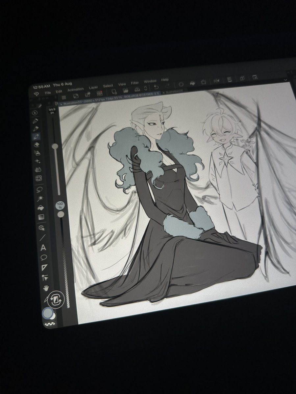Select the Decoration sparkle tool
Viewport: 296px width, 394px height.
38,161
